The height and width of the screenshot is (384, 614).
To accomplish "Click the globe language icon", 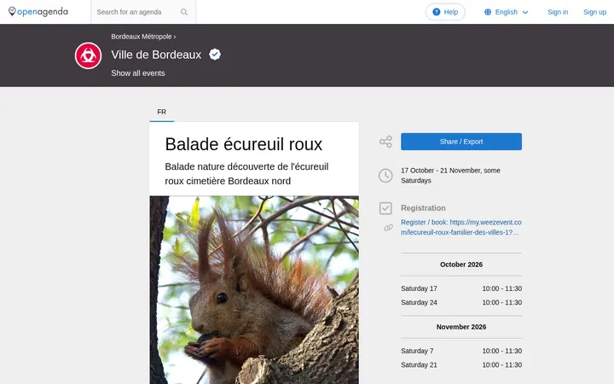I will point(488,12).
